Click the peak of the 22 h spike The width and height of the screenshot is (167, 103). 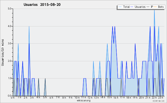(x=154, y=9)
